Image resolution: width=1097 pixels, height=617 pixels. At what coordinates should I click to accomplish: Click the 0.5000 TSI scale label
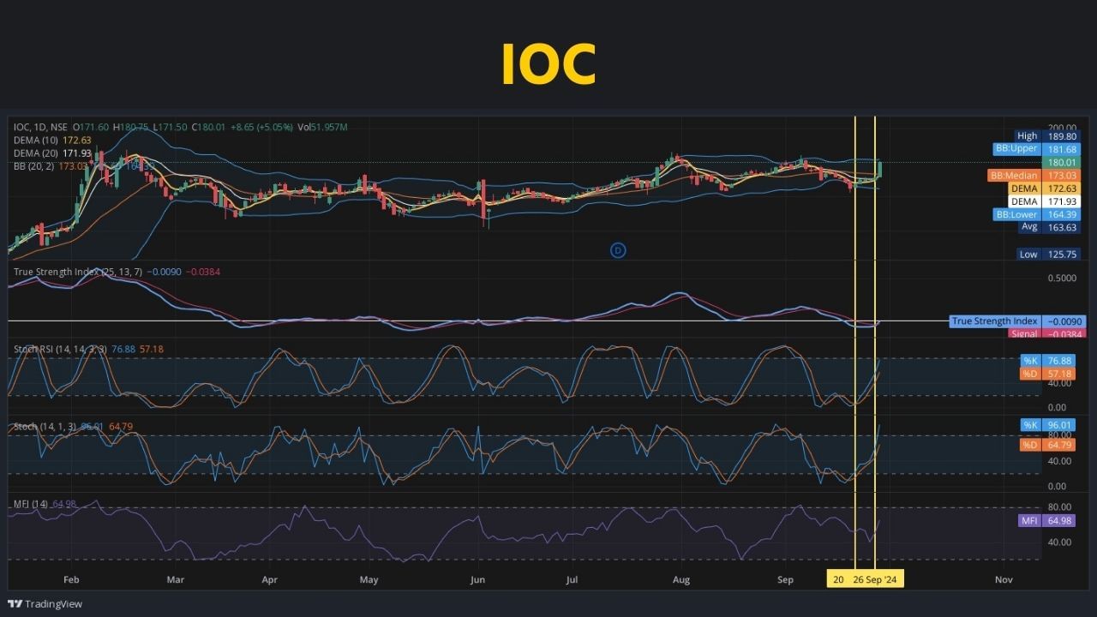click(x=1060, y=279)
